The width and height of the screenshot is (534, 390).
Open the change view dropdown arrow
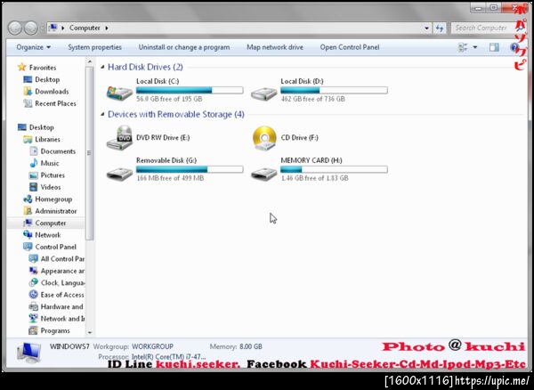[475, 47]
